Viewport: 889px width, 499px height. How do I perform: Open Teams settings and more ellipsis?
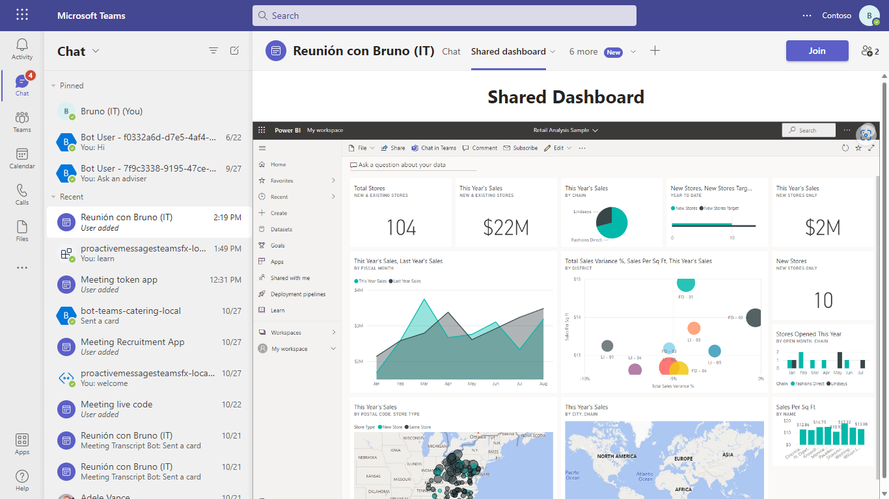[x=807, y=16]
